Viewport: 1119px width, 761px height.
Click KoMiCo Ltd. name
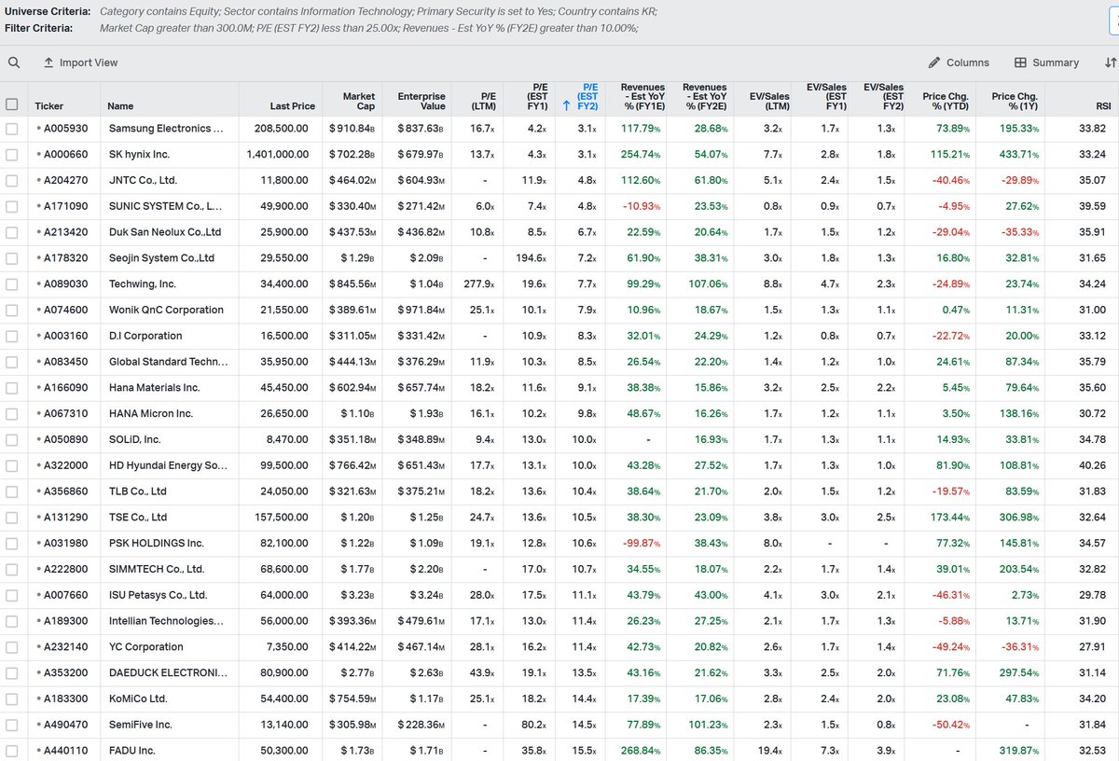[x=138, y=699]
